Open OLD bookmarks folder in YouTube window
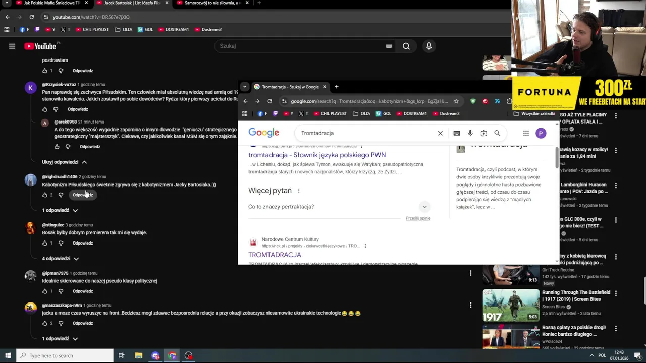 (124, 30)
